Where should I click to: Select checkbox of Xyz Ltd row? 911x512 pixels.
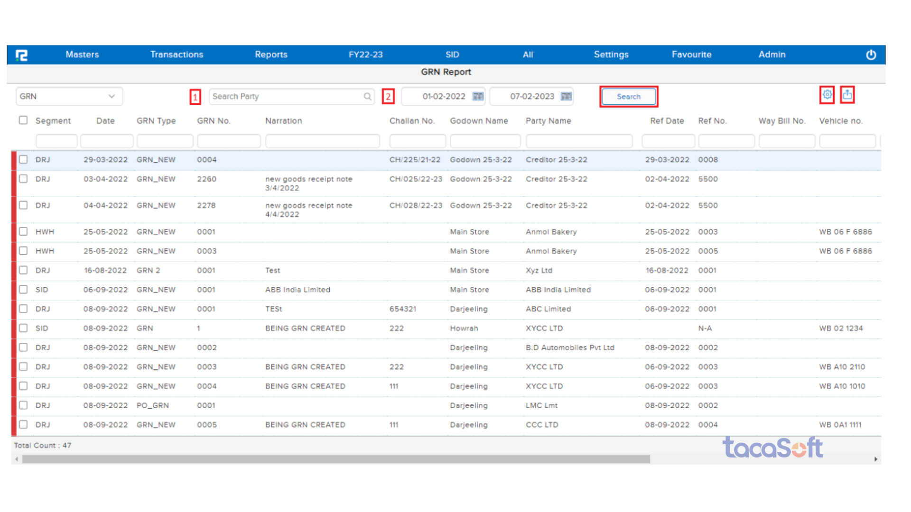(x=23, y=270)
